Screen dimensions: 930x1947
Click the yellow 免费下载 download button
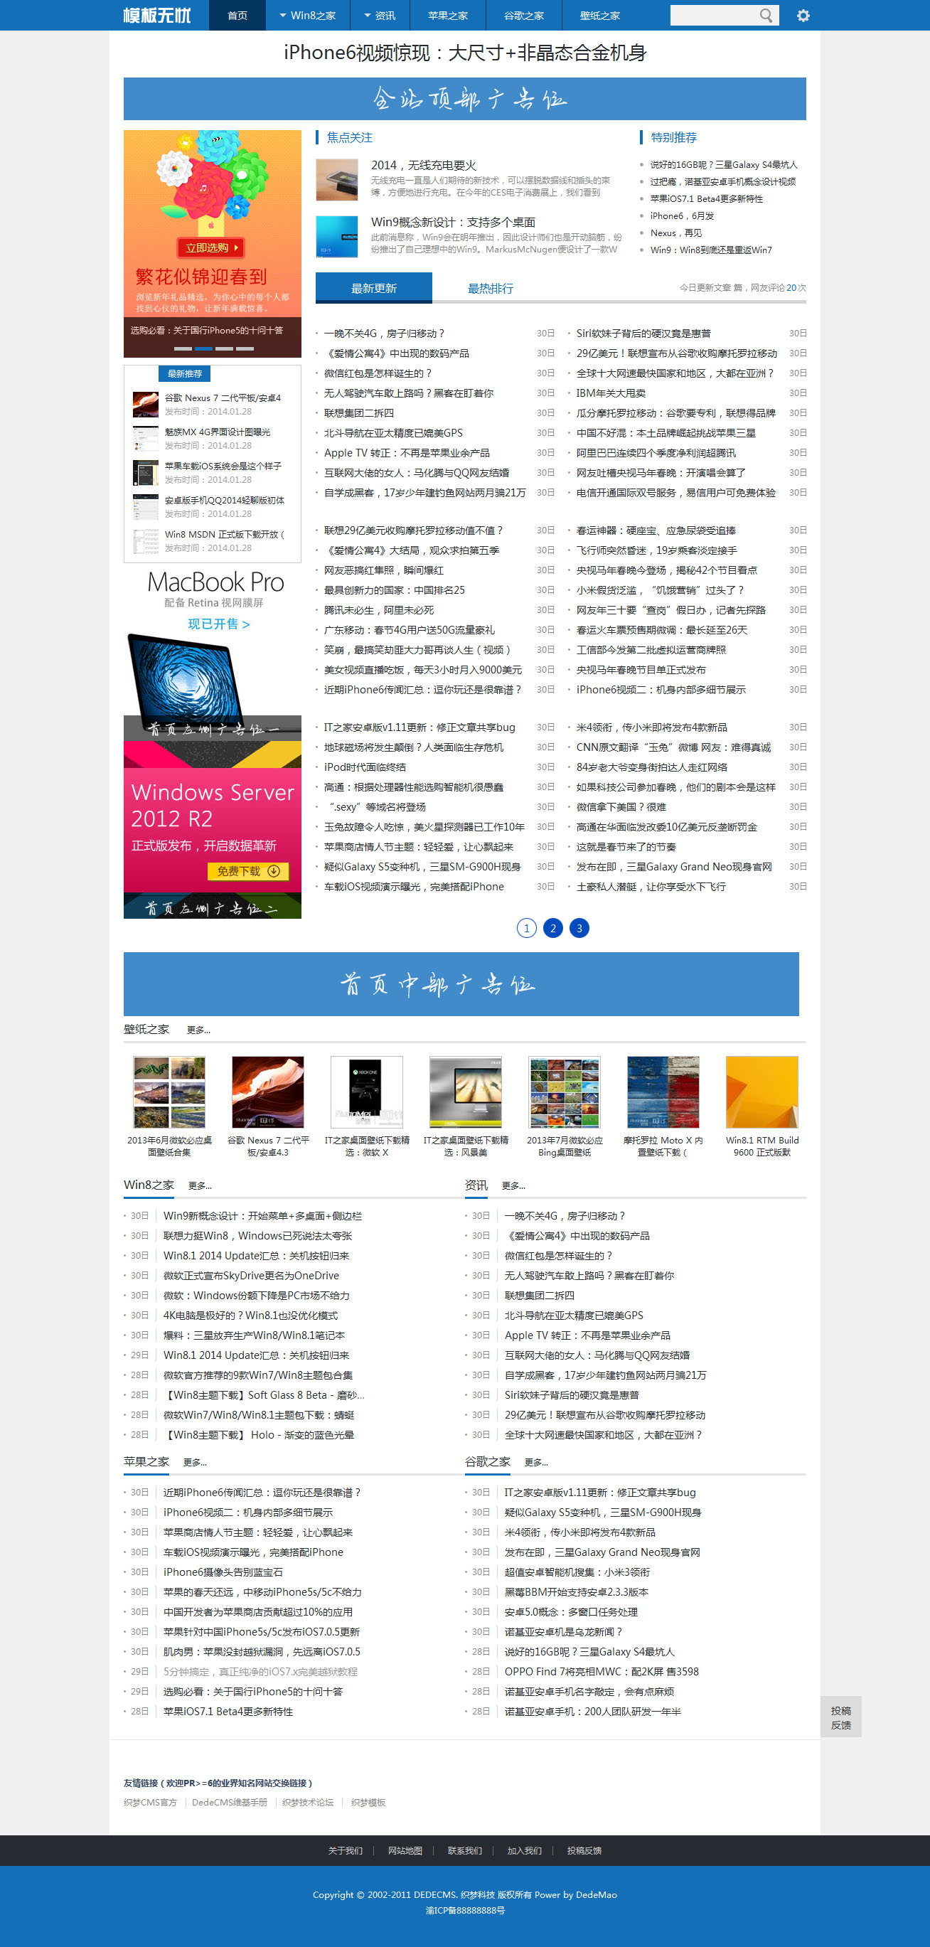248,870
